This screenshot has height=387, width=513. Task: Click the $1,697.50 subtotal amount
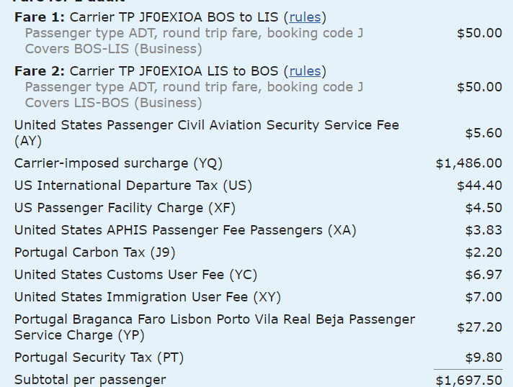coord(469,381)
